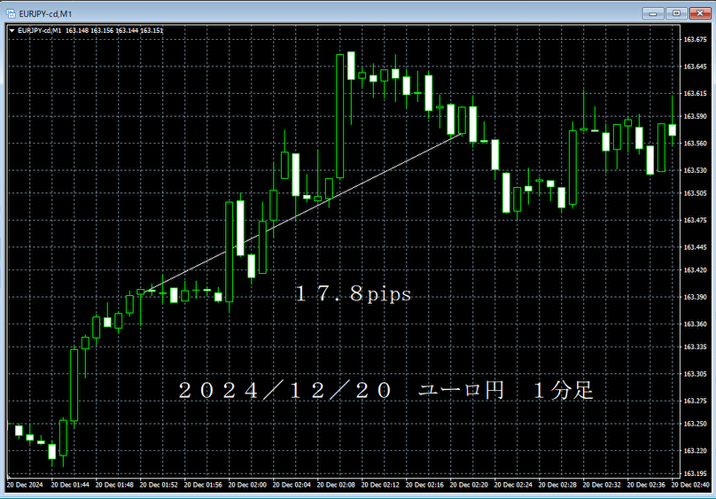The image size is (716, 499).
Task: Click the 163.445 price scale label
Action: [695, 247]
